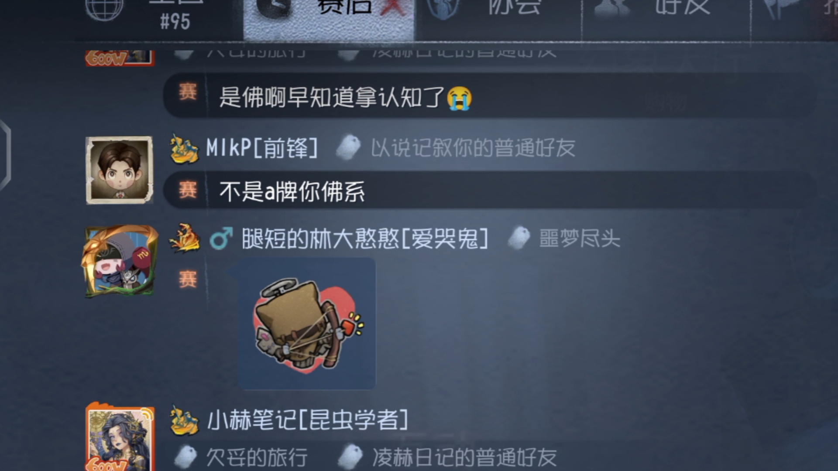
Task: Click the tag icon before 欠妥的旅行
Action: [x=185, y=457]
